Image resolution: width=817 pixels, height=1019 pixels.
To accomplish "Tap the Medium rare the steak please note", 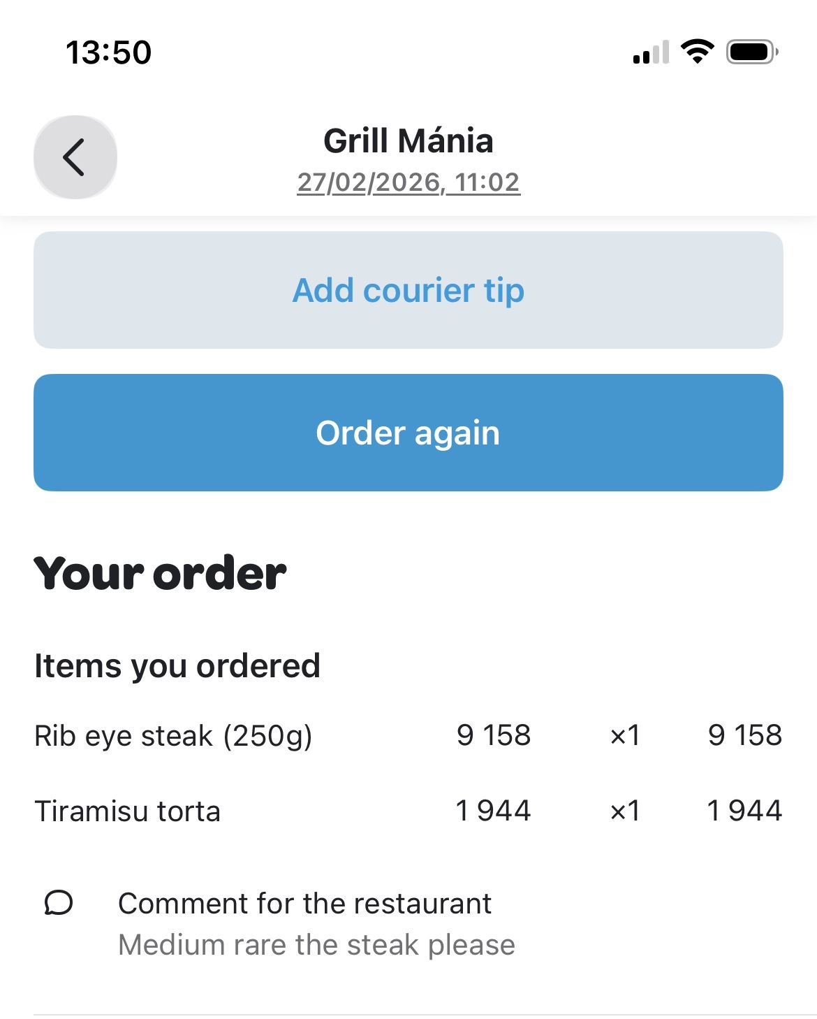I will [316, 945].
